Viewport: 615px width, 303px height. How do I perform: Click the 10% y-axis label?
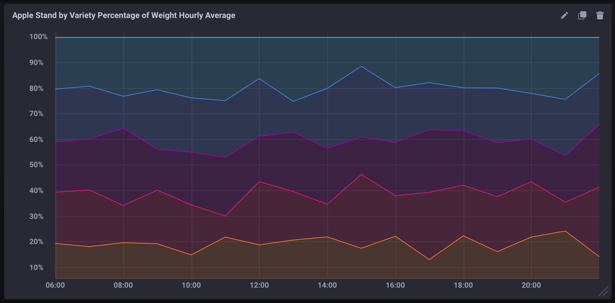tap(36, 268)
